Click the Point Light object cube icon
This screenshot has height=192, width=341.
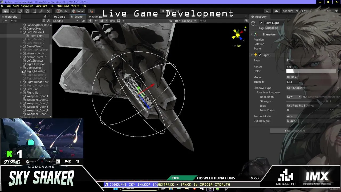pos(253,23)
